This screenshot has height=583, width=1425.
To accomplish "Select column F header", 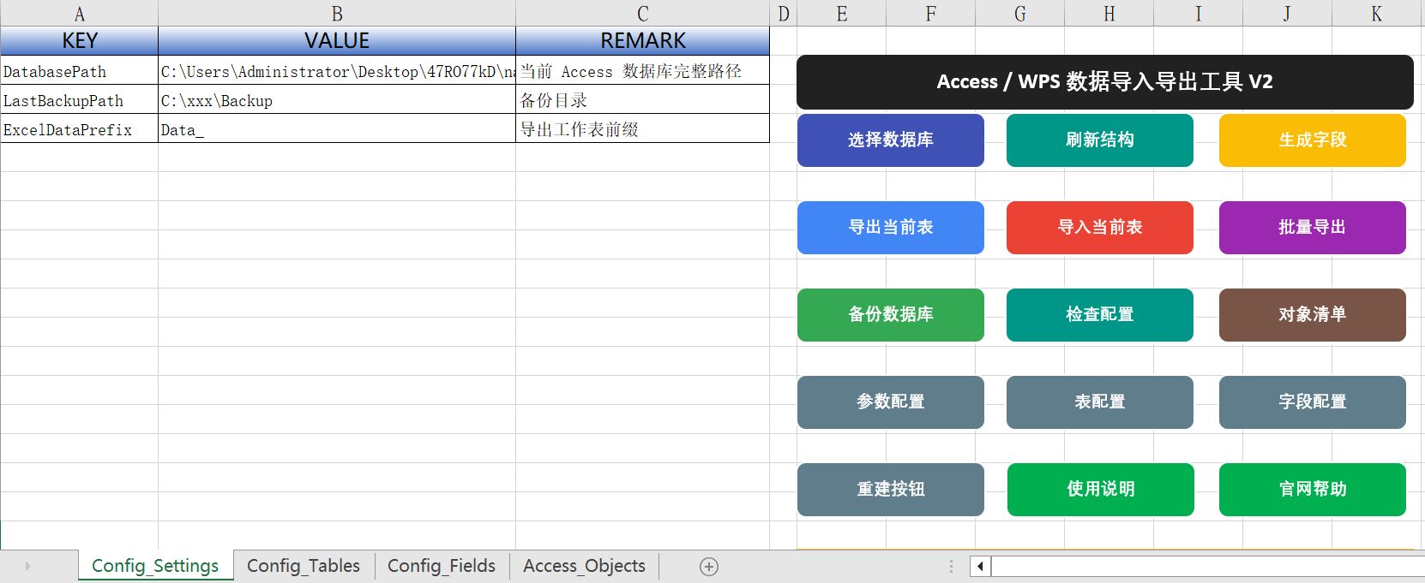I will click(x=930, y=14).
